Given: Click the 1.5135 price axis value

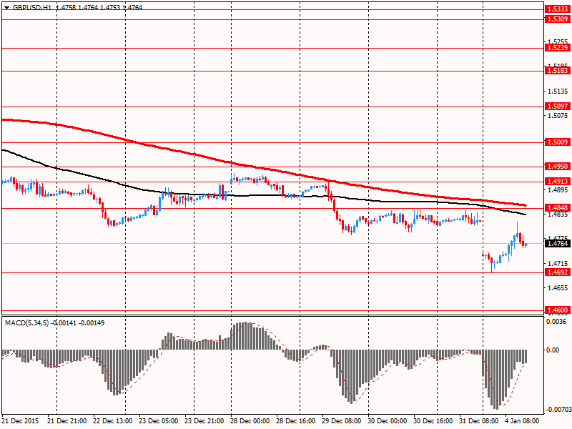Looking at the screenshot, I should point(558,92).
